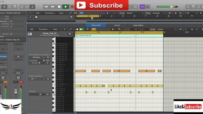Start playback with the green Play button
Screen dimensions: 203x114
(x=66, y=7)
